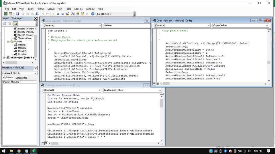This screenshot has height=154, width=275.
Task: Click the Excel icon in the Windows taskbar
Action: [34, 151]
